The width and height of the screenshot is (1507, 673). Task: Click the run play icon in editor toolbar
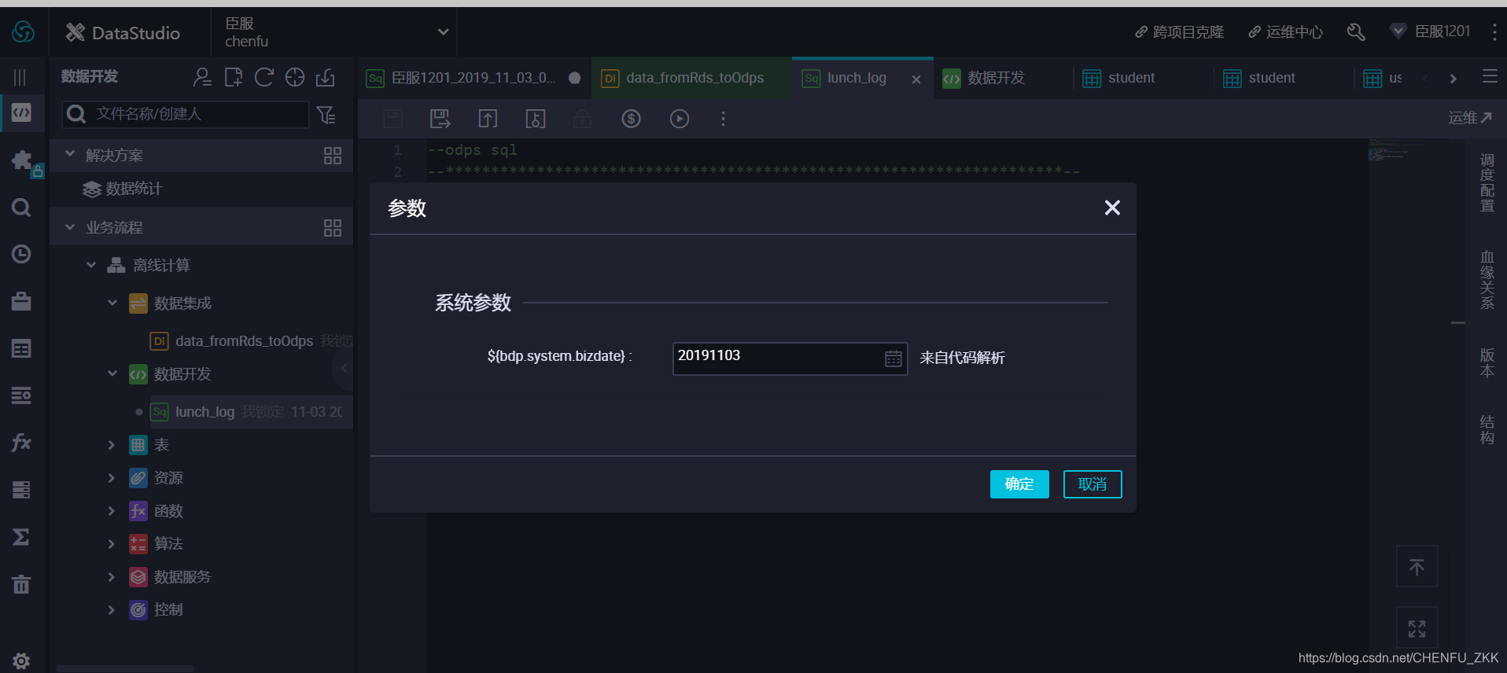point(680,119)
